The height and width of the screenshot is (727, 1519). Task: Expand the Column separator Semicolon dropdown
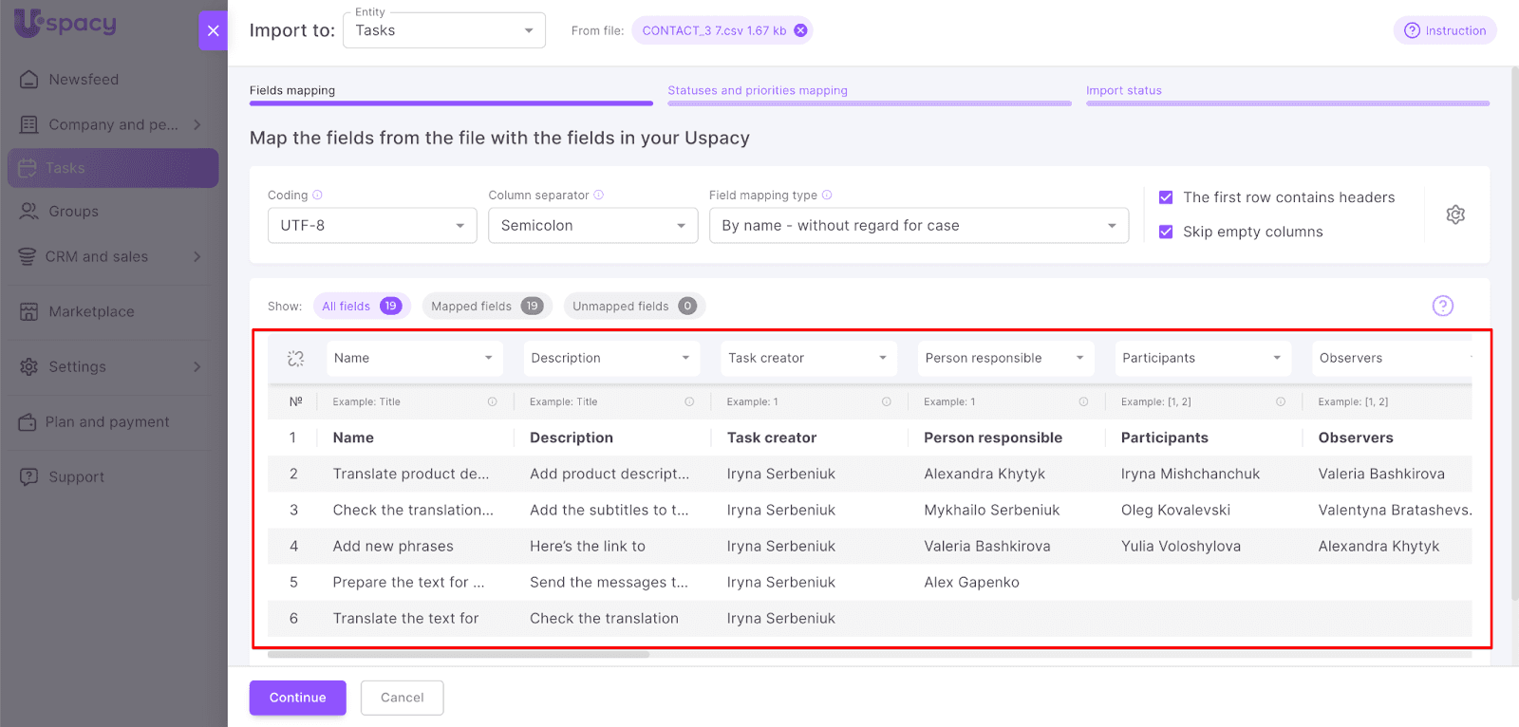[x=592, y=226]
